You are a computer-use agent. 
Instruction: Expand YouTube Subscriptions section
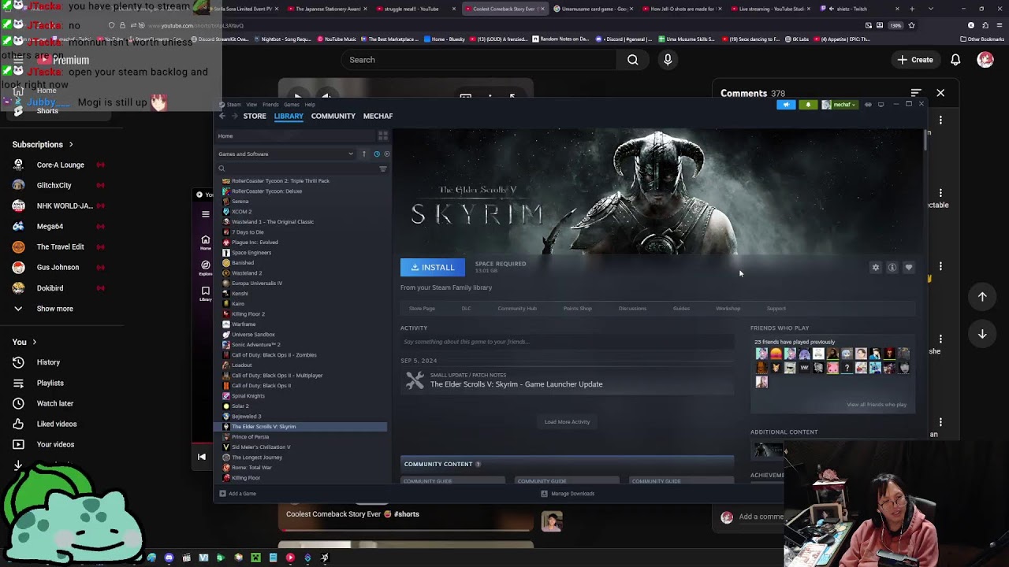pos(43,144)
